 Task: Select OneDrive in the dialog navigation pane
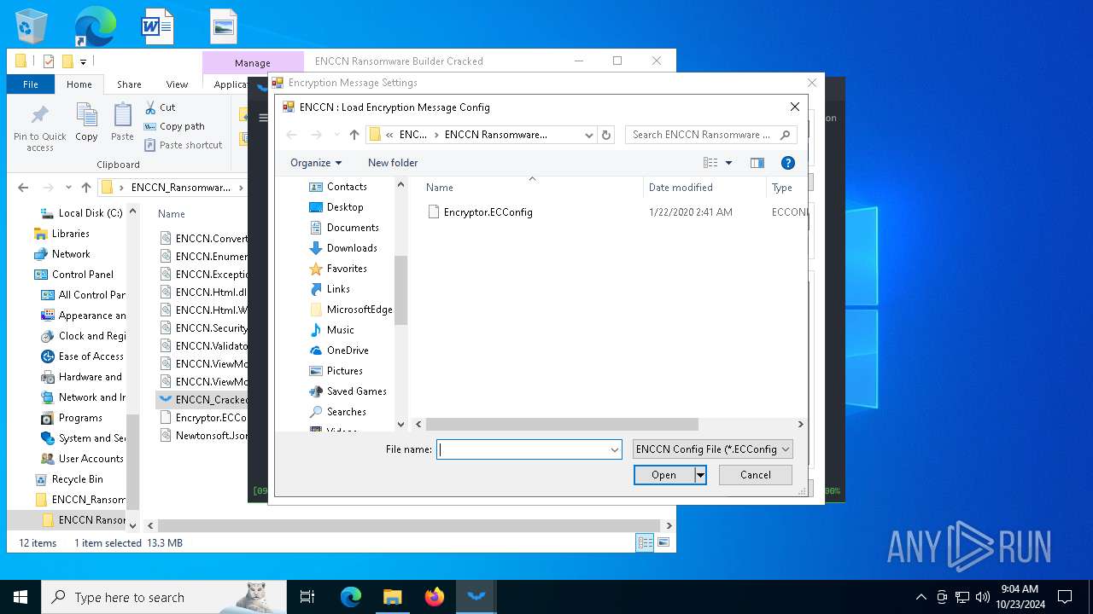point(348,350)
